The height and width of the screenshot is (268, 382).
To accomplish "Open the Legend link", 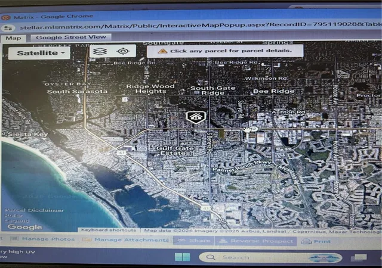I will click(17, 221).
